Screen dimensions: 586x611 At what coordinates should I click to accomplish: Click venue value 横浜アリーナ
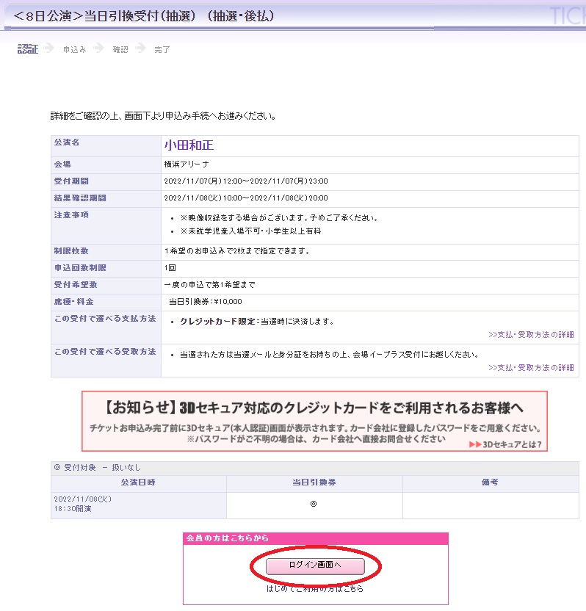click(187, 164)
